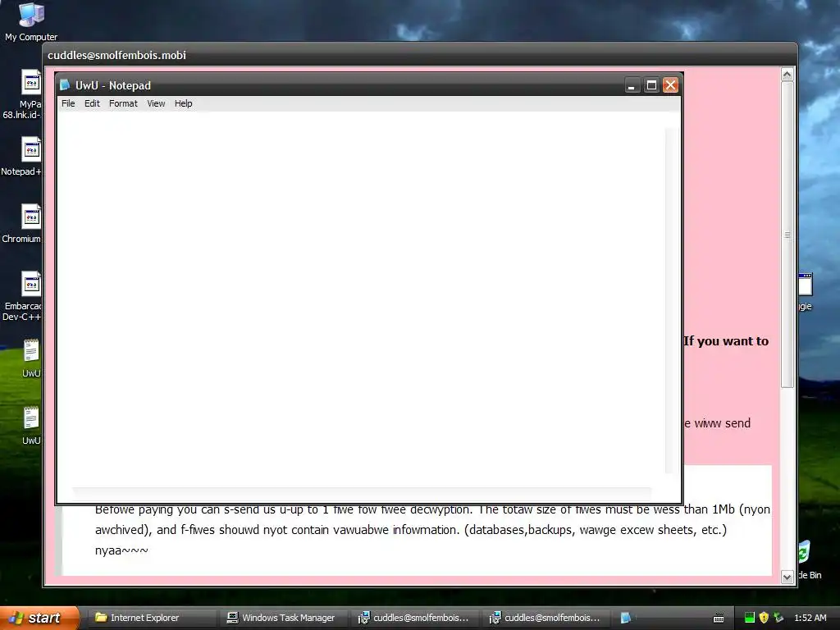This screenshot has height=630, width=840.
Task: Select the lower UwU text file icon
Action: point(31,426)
